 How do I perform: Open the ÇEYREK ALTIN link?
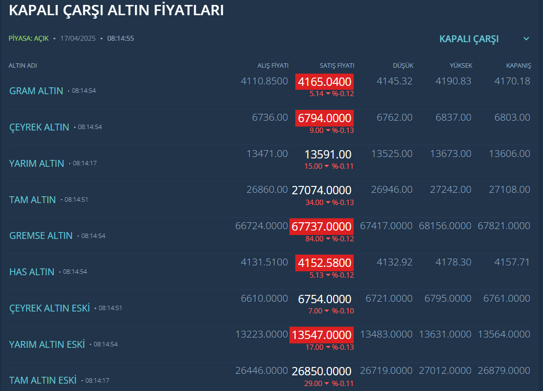click(x=39, y=127)
